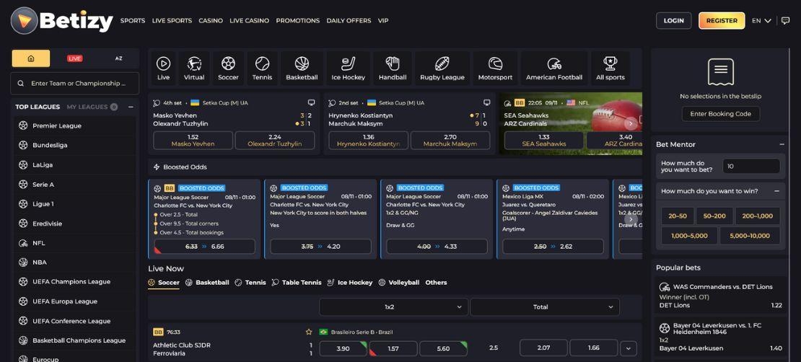This screenshot has height=362, width=801.
Task: Favorite the Athletic Club SJDR match star
Action: (309, 332)
